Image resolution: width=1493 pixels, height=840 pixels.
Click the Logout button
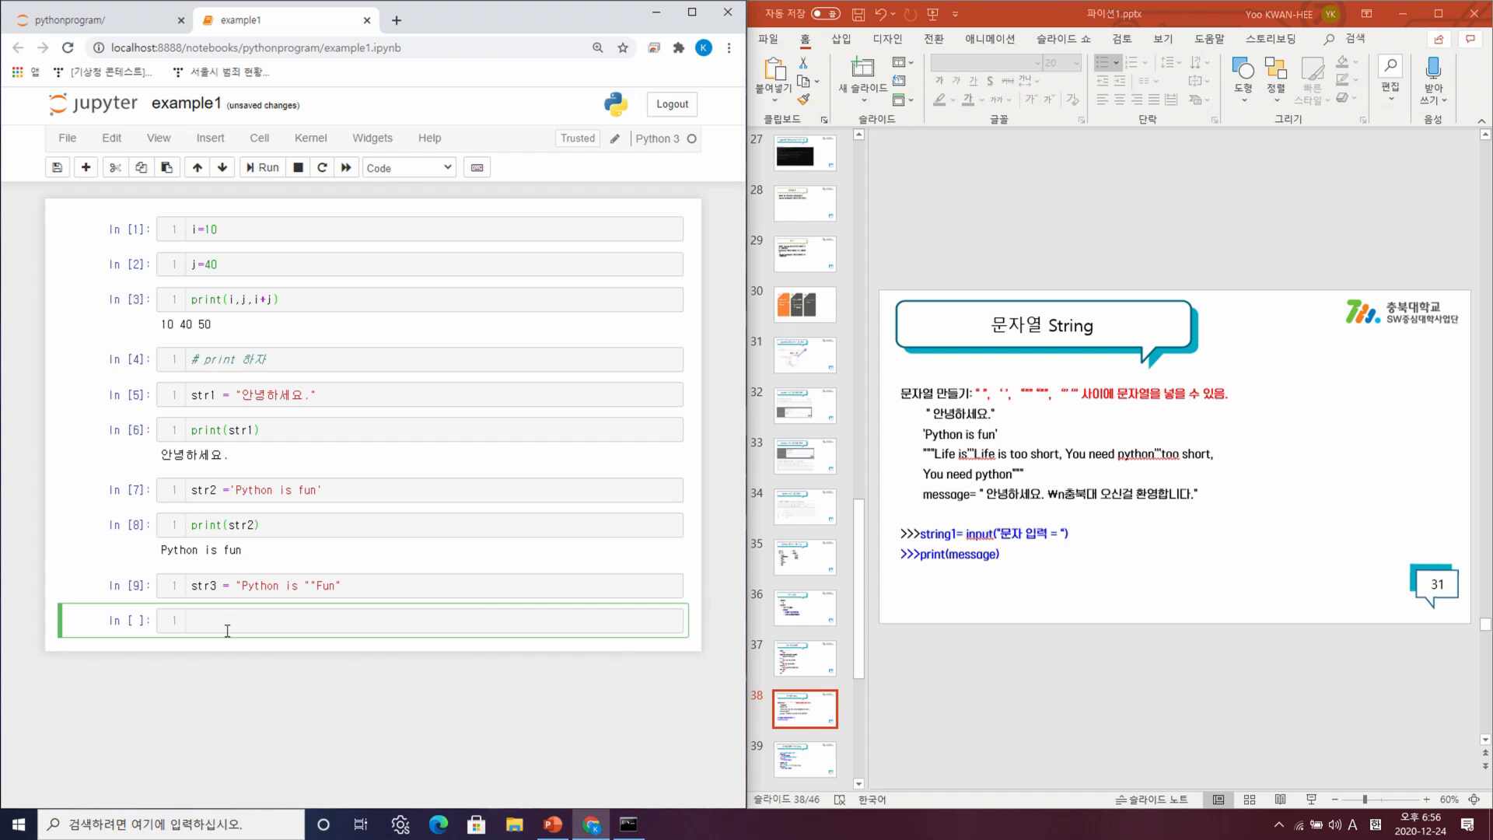pos(672,104)
